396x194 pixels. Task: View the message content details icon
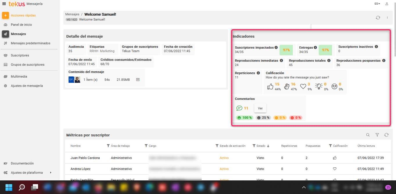tap(138, 80)
